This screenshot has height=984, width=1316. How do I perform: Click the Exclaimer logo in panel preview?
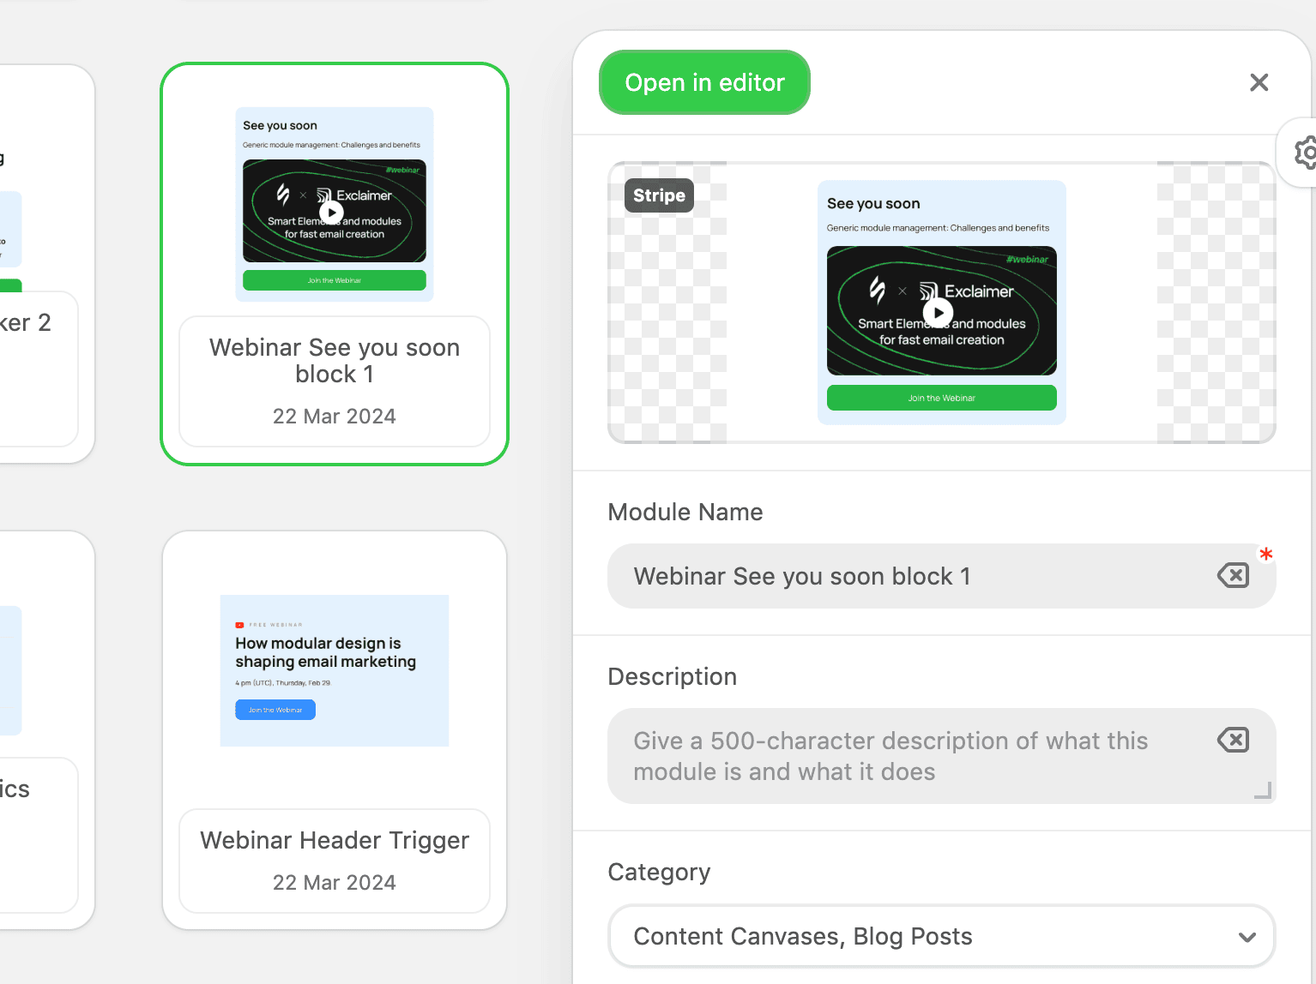[966, 291]
